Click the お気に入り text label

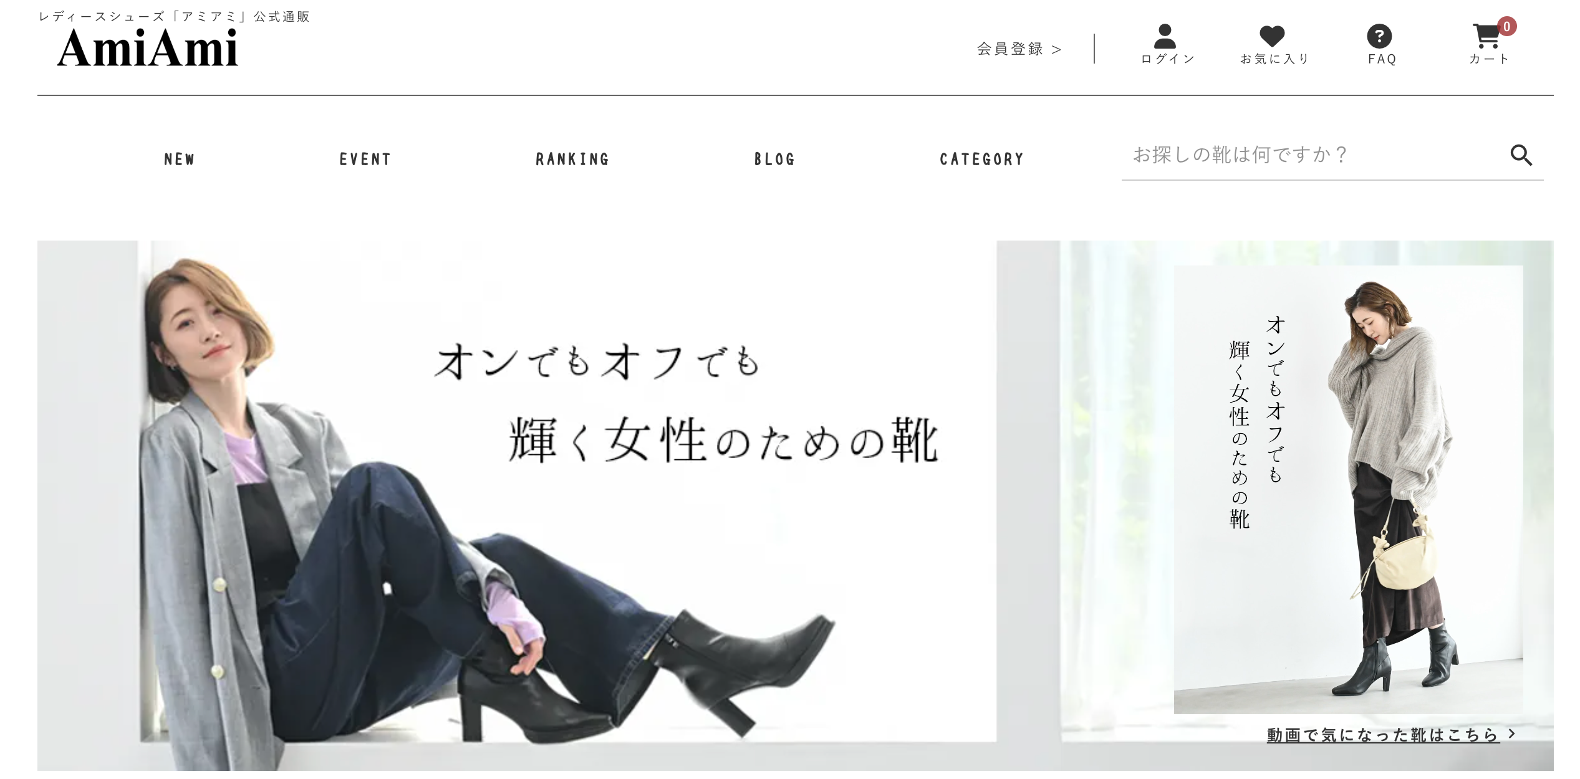[1274, 59]
